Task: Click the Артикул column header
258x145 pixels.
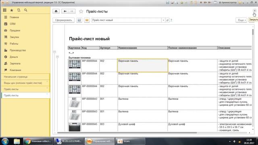Action: tap(108, 48)
